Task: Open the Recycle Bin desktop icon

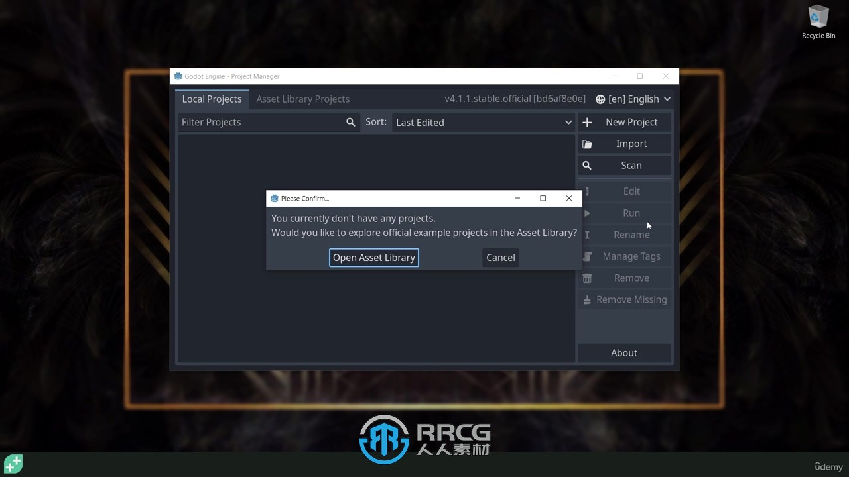Action: (x=818, y=22)
